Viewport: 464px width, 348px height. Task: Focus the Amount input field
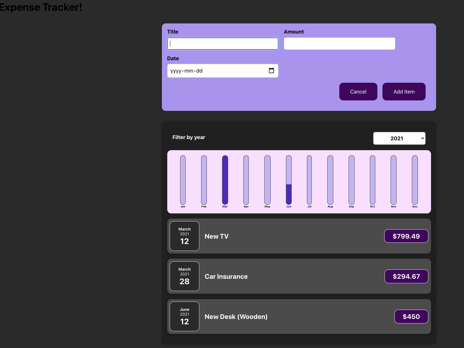click(x=340, y=43)
